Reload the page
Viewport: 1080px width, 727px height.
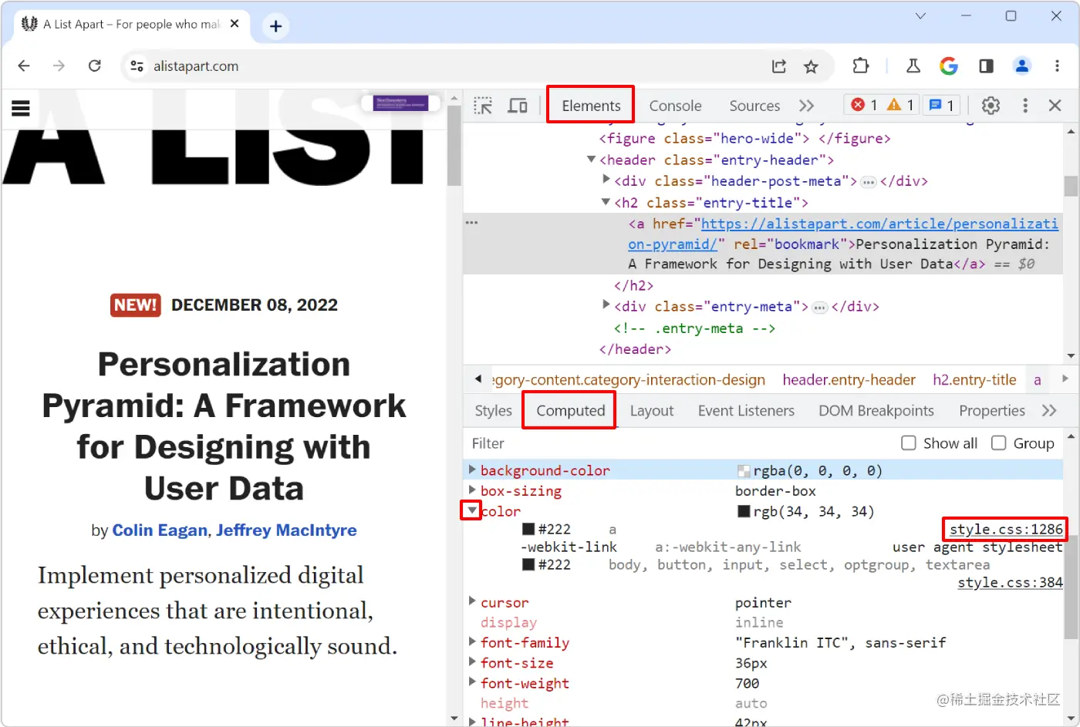[x=95, y=66]
